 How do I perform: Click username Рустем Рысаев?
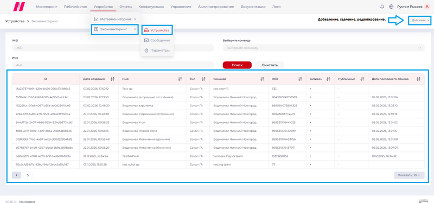click(x=410, y=7)
